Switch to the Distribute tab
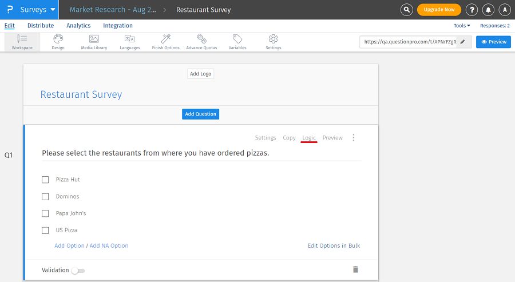Image resolution: width=515 pixels, height=282 pixels. coord(41,26)
